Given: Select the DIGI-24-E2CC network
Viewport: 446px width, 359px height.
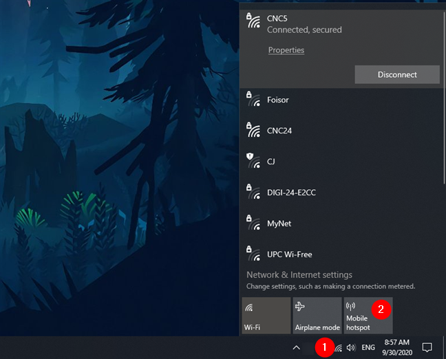Looking at the screenshot, I should click(x=341, y=193).
